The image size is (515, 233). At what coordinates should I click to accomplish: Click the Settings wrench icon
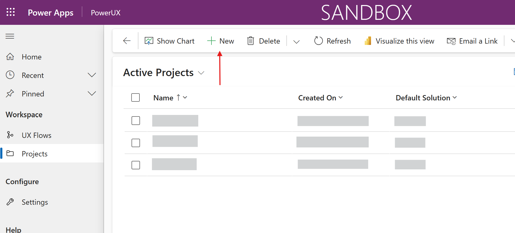pyautogui.click(x=10, y=202)
